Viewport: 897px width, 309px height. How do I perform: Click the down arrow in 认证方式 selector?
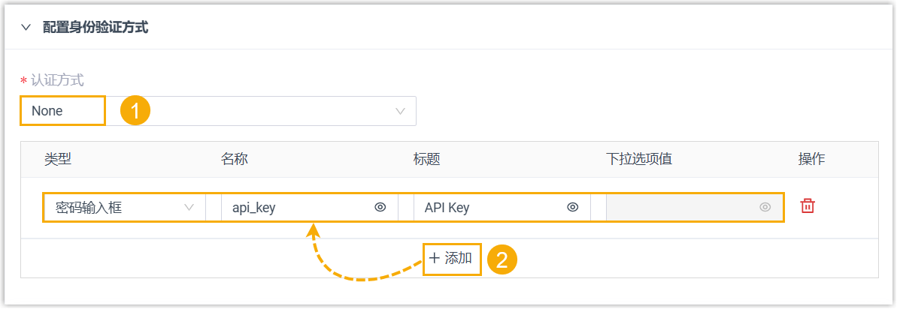400,111
